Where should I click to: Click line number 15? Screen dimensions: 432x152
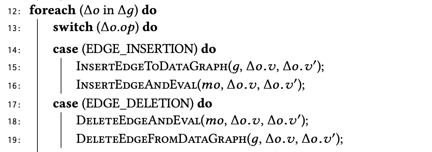(x=13, y=68)
